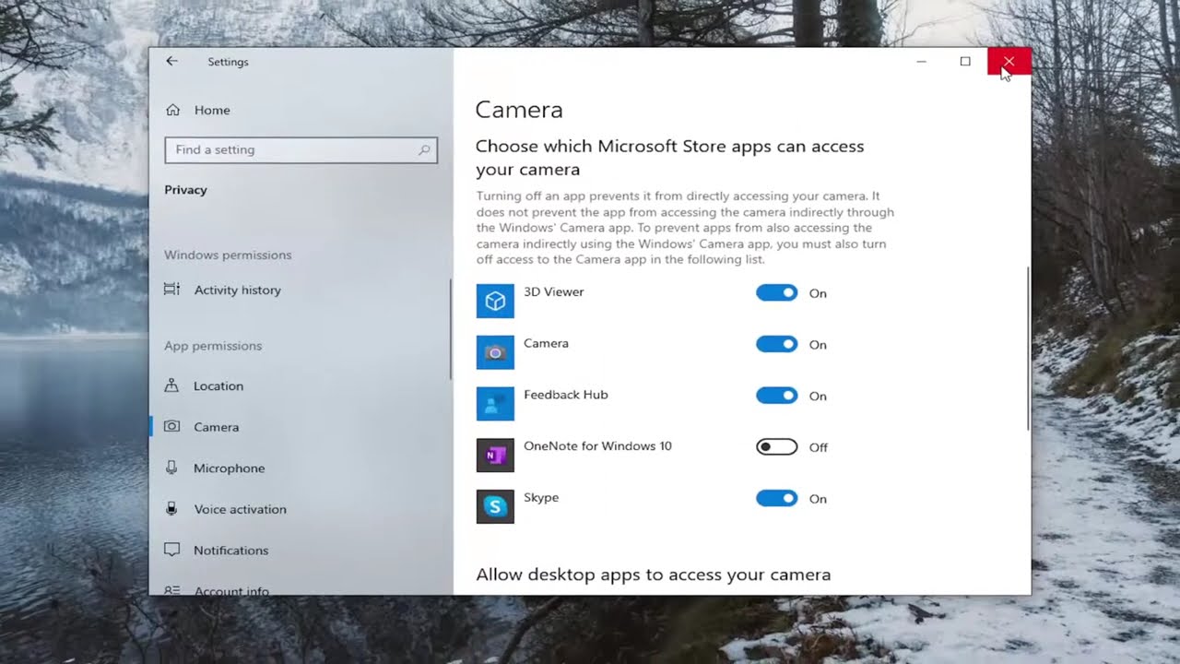1180x664 pixels.
Task: Go to Notifications permissions
Action: click(x=230, y=550)
